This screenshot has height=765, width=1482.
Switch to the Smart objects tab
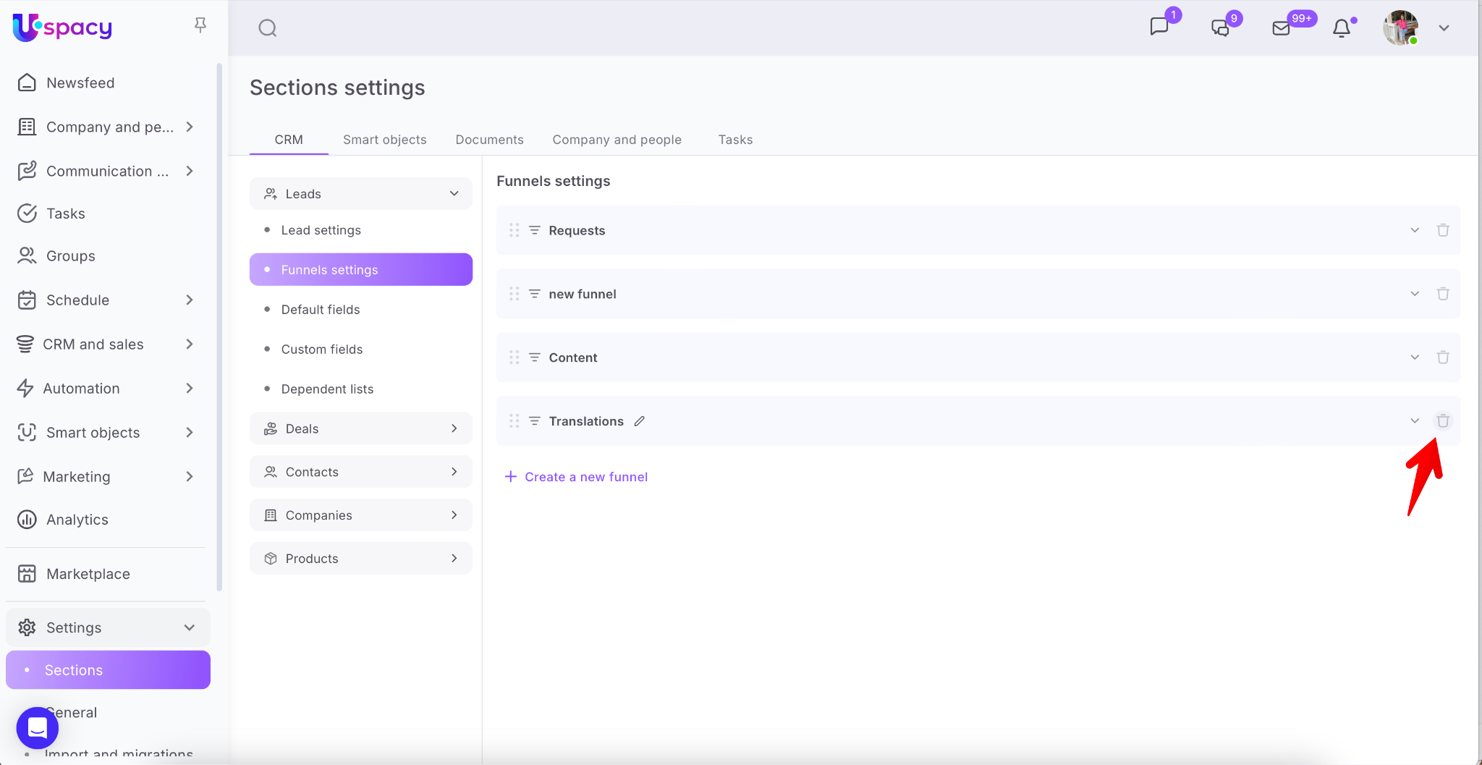click(x=384, y=140)
